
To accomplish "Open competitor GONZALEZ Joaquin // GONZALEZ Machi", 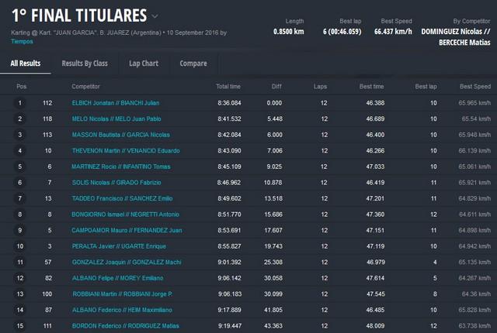I will 127,263.
